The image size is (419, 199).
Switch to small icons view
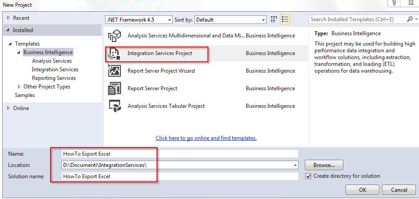(274, 19)
